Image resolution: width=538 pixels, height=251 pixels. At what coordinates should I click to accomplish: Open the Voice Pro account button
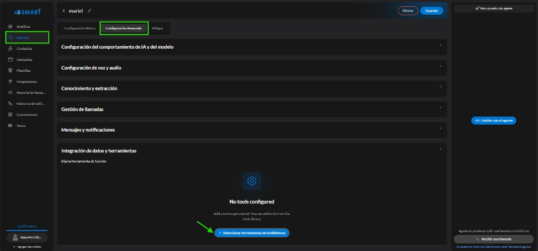click(x=27, y=237)
